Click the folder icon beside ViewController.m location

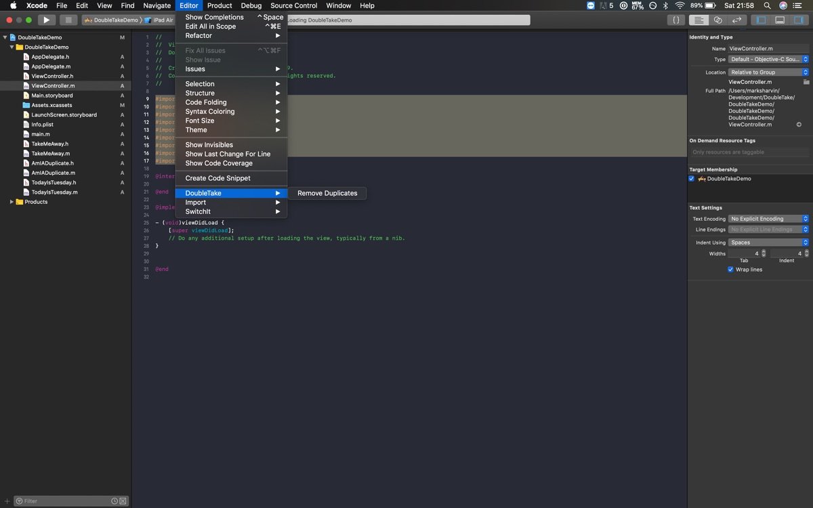[x=806, y=82]
